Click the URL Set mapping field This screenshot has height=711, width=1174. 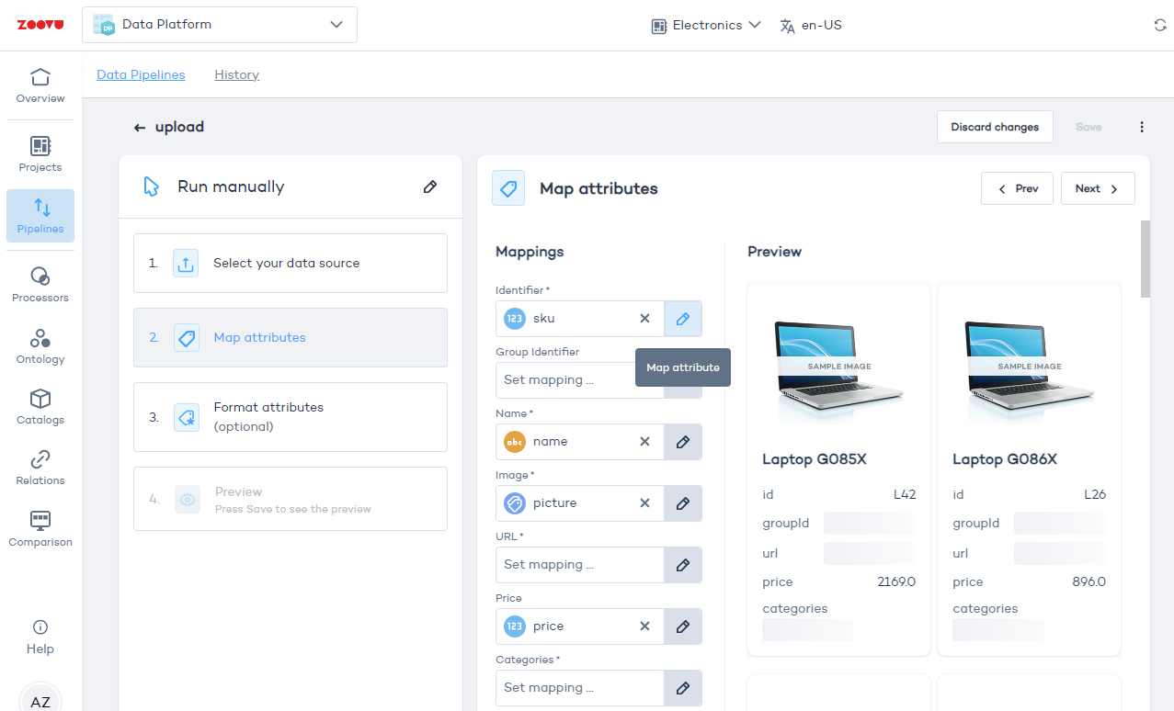[x=579, y=565]
